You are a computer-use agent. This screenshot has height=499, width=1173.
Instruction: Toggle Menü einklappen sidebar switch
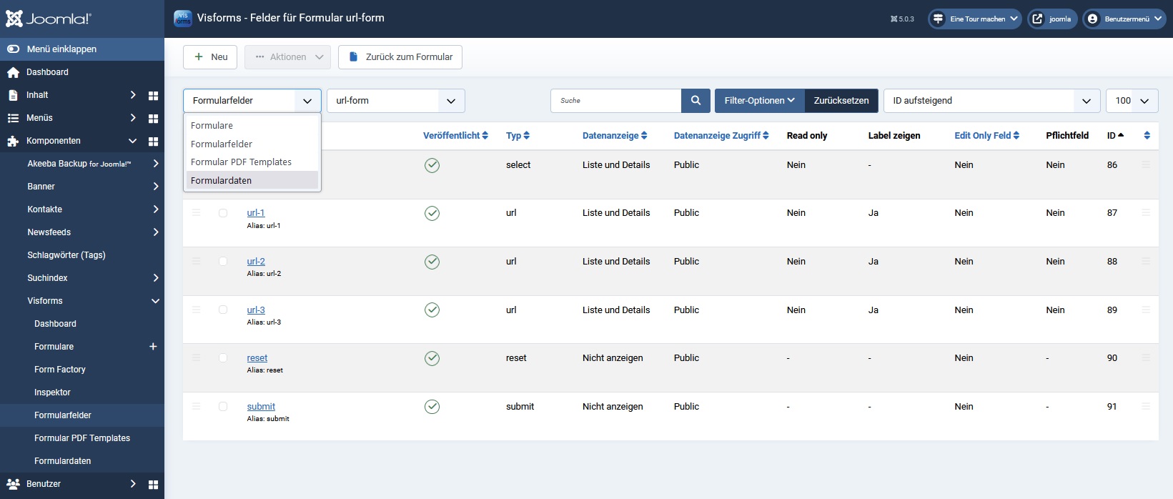click(13, 49)
